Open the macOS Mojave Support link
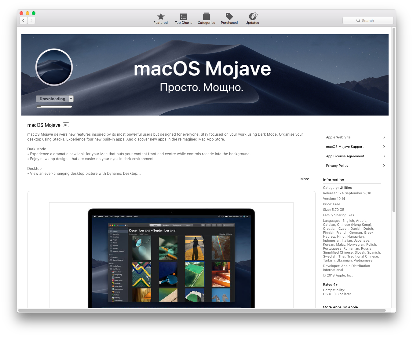 point(345,147)
